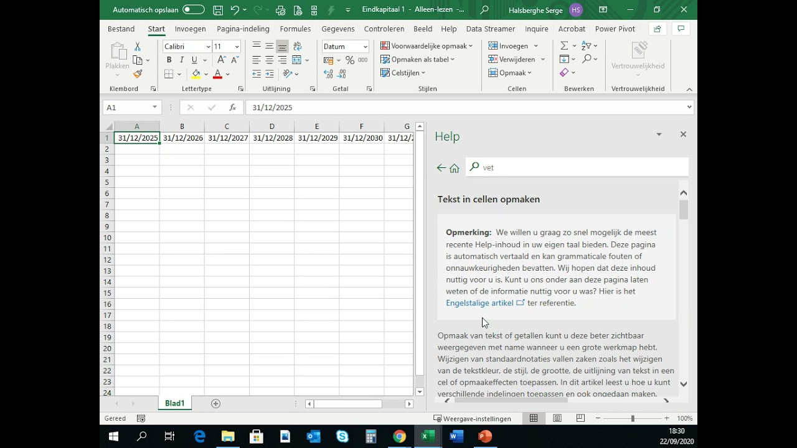The image size is (797, 448).
Task: Open the Invoegen ribbon tab
Action: coord(190,29)
